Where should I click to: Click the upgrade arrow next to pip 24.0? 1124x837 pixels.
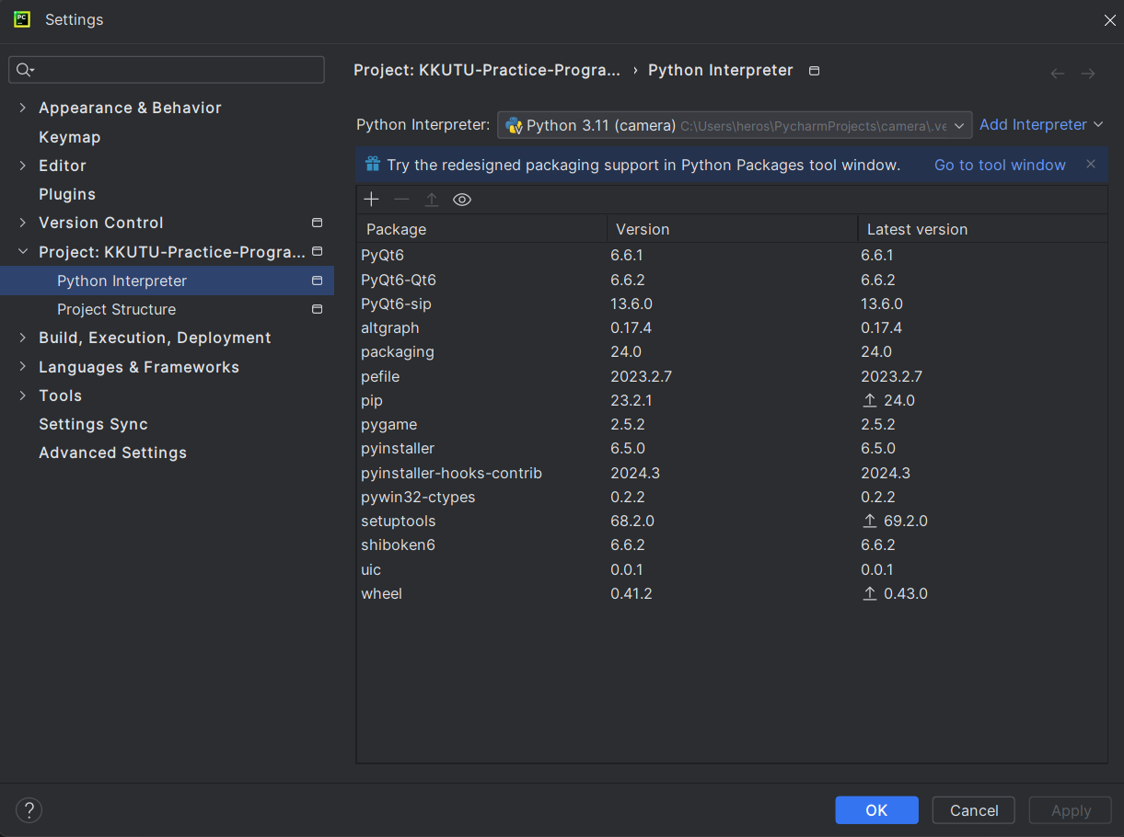[x=869, y=401]
